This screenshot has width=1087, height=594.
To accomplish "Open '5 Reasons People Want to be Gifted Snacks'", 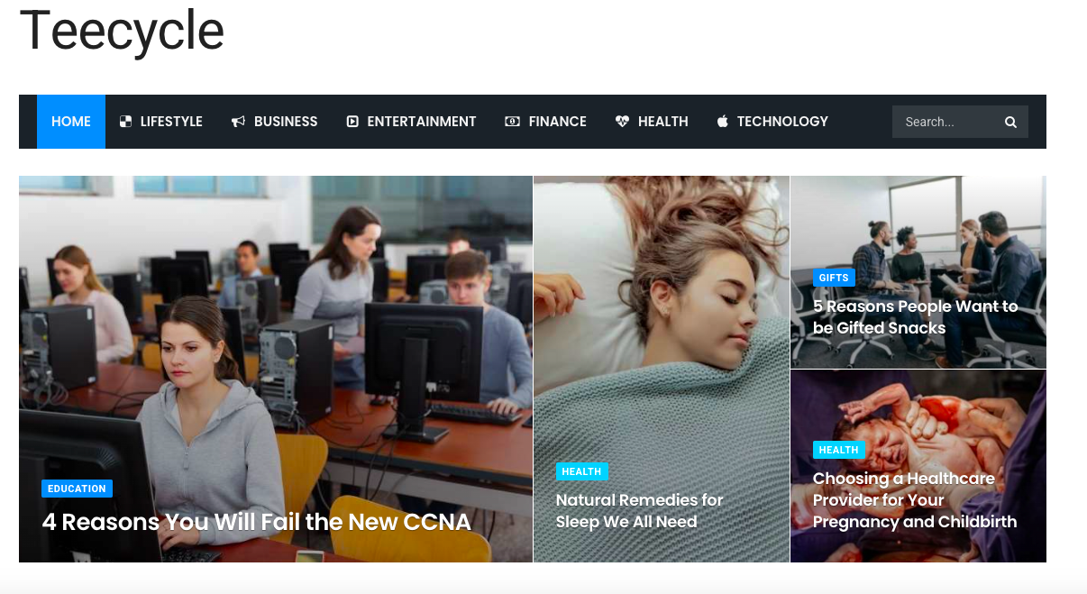I will click(x=916, y=317).
